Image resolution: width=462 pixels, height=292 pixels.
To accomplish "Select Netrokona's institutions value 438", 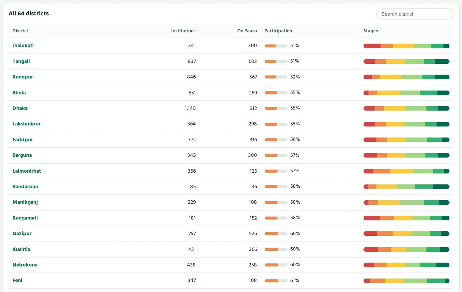I will click(191, 265).
